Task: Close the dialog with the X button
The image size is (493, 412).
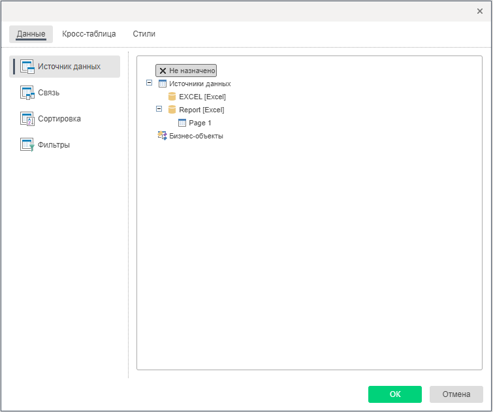Action: pyautogui.click(x=480, y=11)
